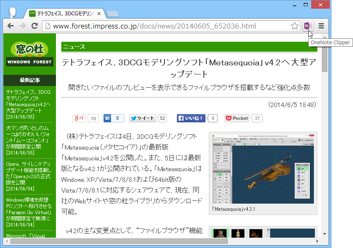
Task: Open Chrome's menu with the hamburger icon
Action: [321, 26]
